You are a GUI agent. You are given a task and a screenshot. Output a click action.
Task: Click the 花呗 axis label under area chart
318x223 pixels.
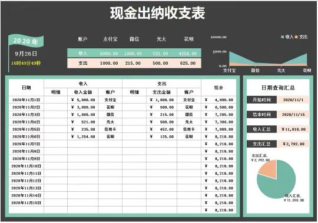point(307,70)
